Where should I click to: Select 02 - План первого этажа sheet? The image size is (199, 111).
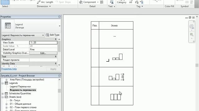click(23, 107)
